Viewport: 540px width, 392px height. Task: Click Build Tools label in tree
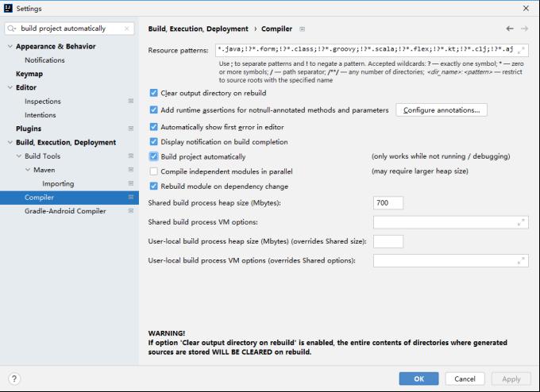(x=42, y=156)
